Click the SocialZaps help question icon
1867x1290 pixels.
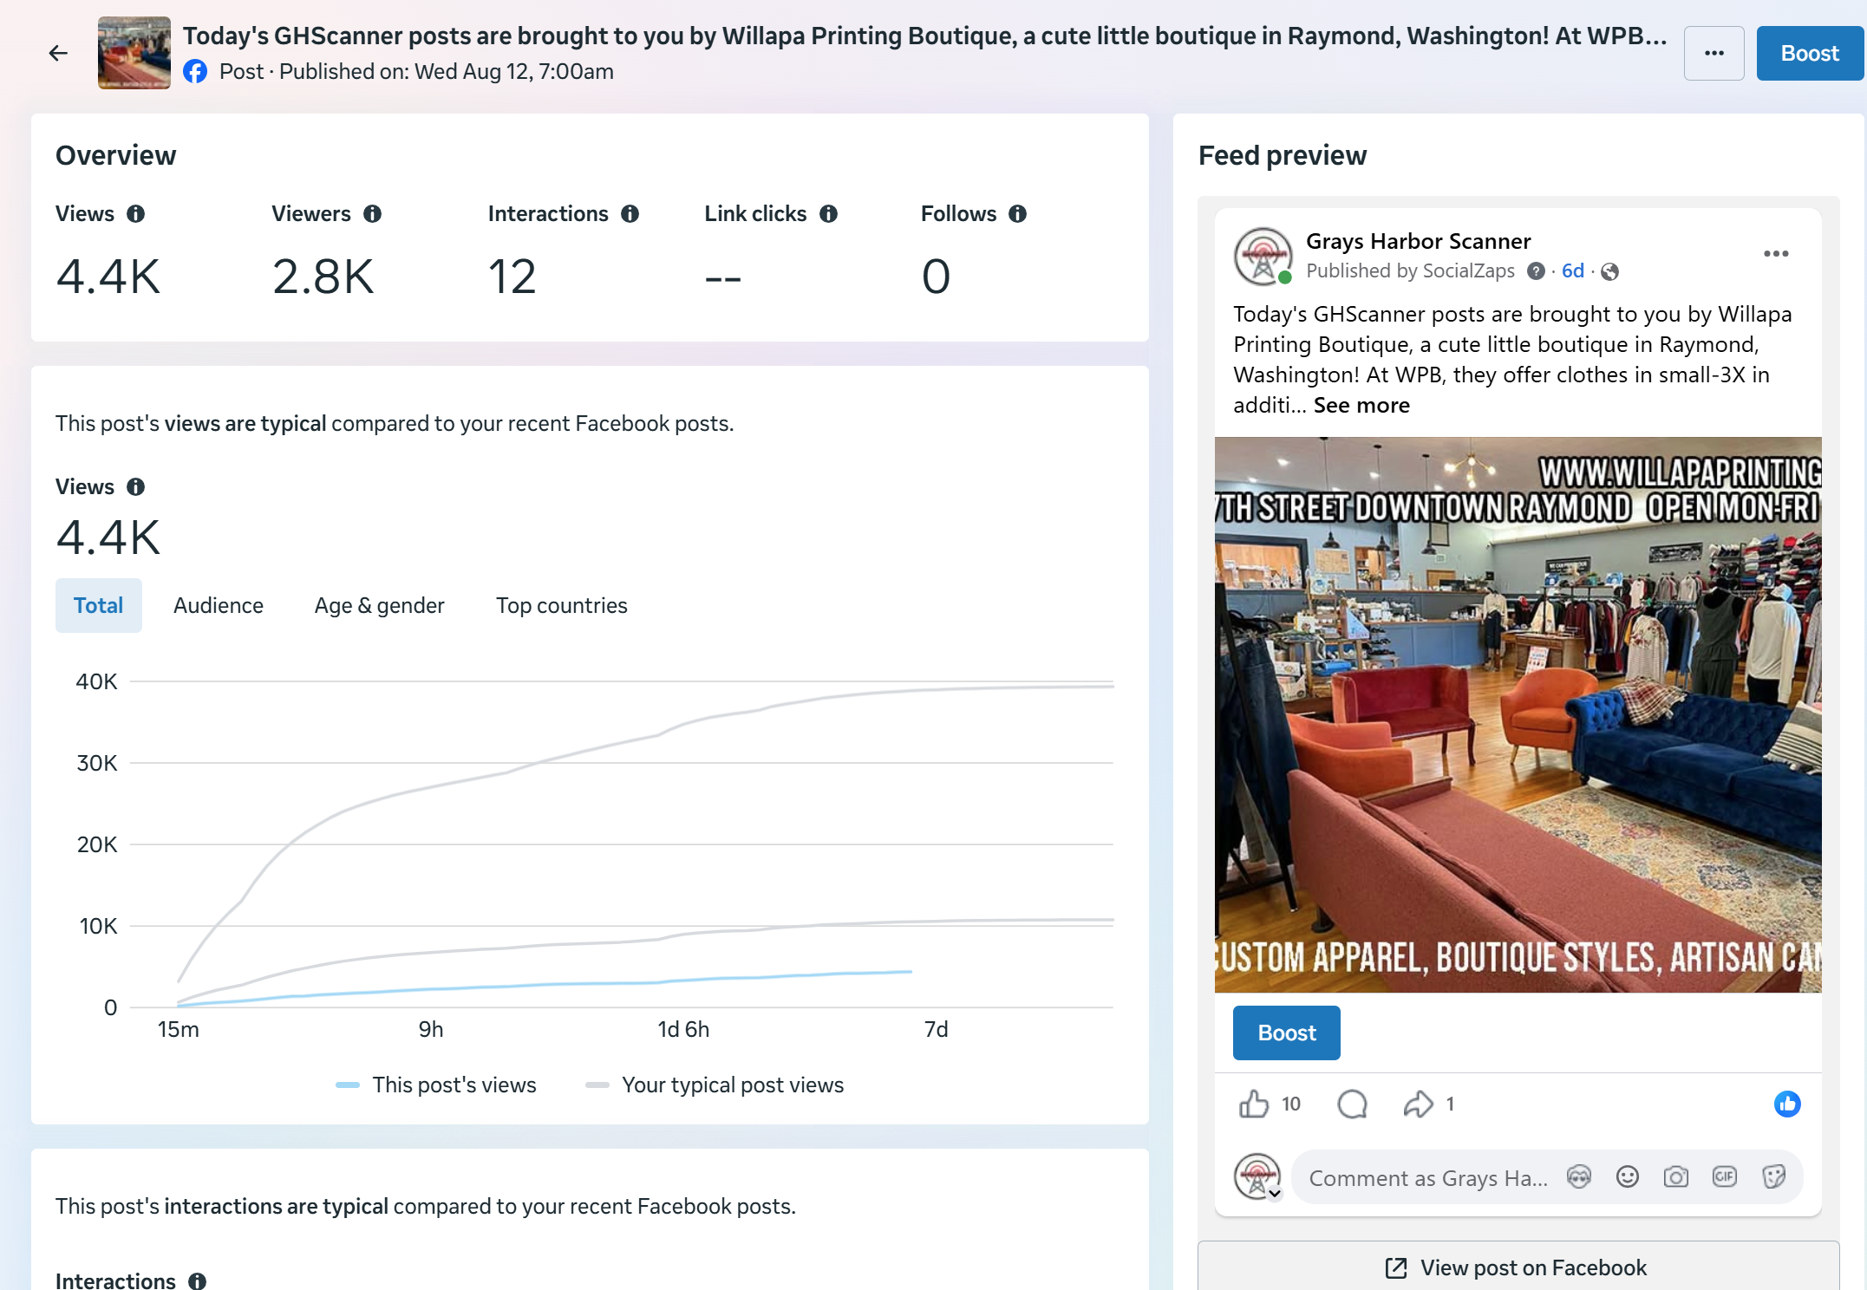1536,271
